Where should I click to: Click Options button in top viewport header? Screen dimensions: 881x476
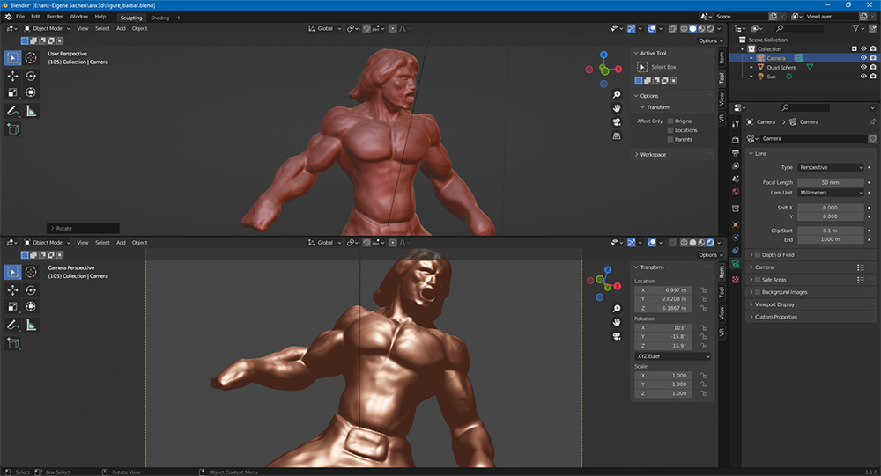click(707, 41)
